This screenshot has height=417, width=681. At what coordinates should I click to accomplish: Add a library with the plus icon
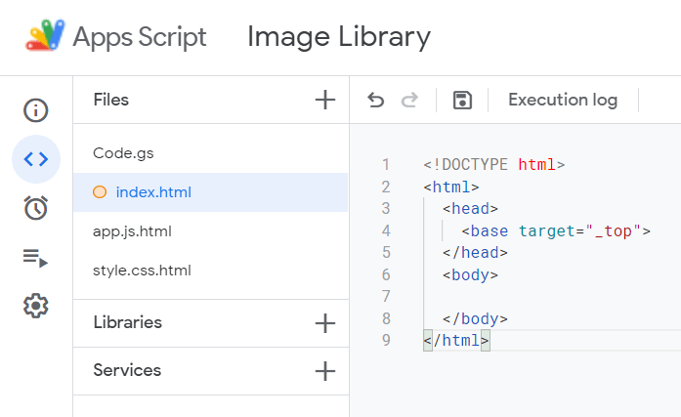coord(324,323)
